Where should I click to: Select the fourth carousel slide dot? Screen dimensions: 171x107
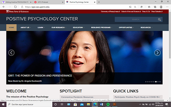152,82
